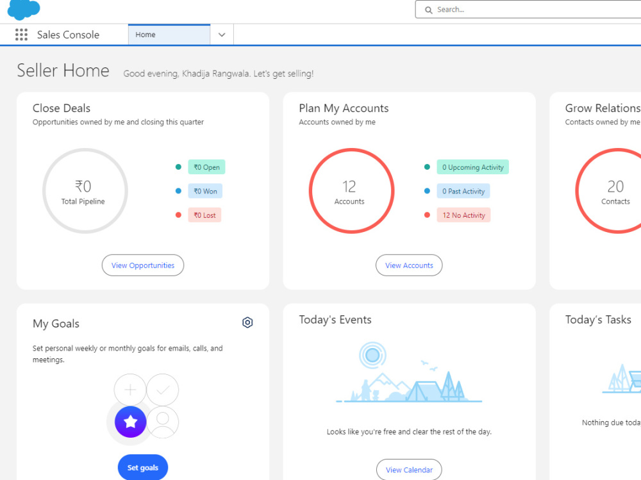Click the Sales Console app name
This screenshot has width=641, height=480.
click(x=69, y=35)
